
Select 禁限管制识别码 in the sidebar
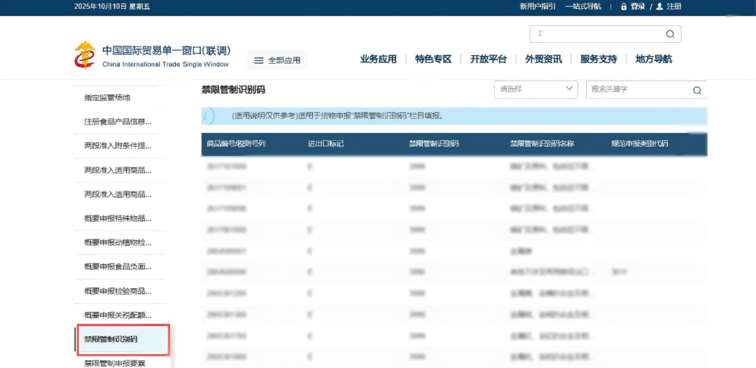click(122, 340)
